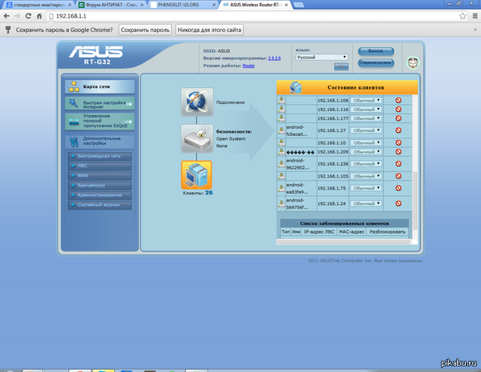
Task: Click the block icon for 192.168.1.236
Action: click(398, 164)
